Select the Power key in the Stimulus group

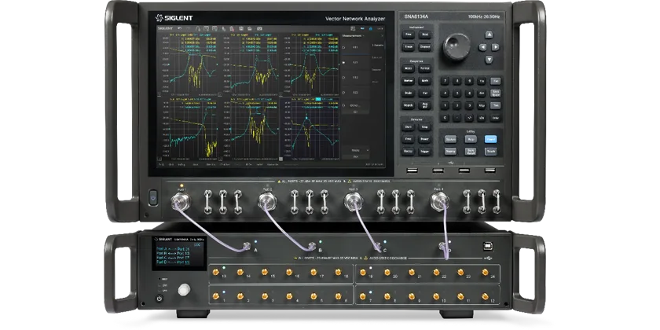tap(425, 139)
